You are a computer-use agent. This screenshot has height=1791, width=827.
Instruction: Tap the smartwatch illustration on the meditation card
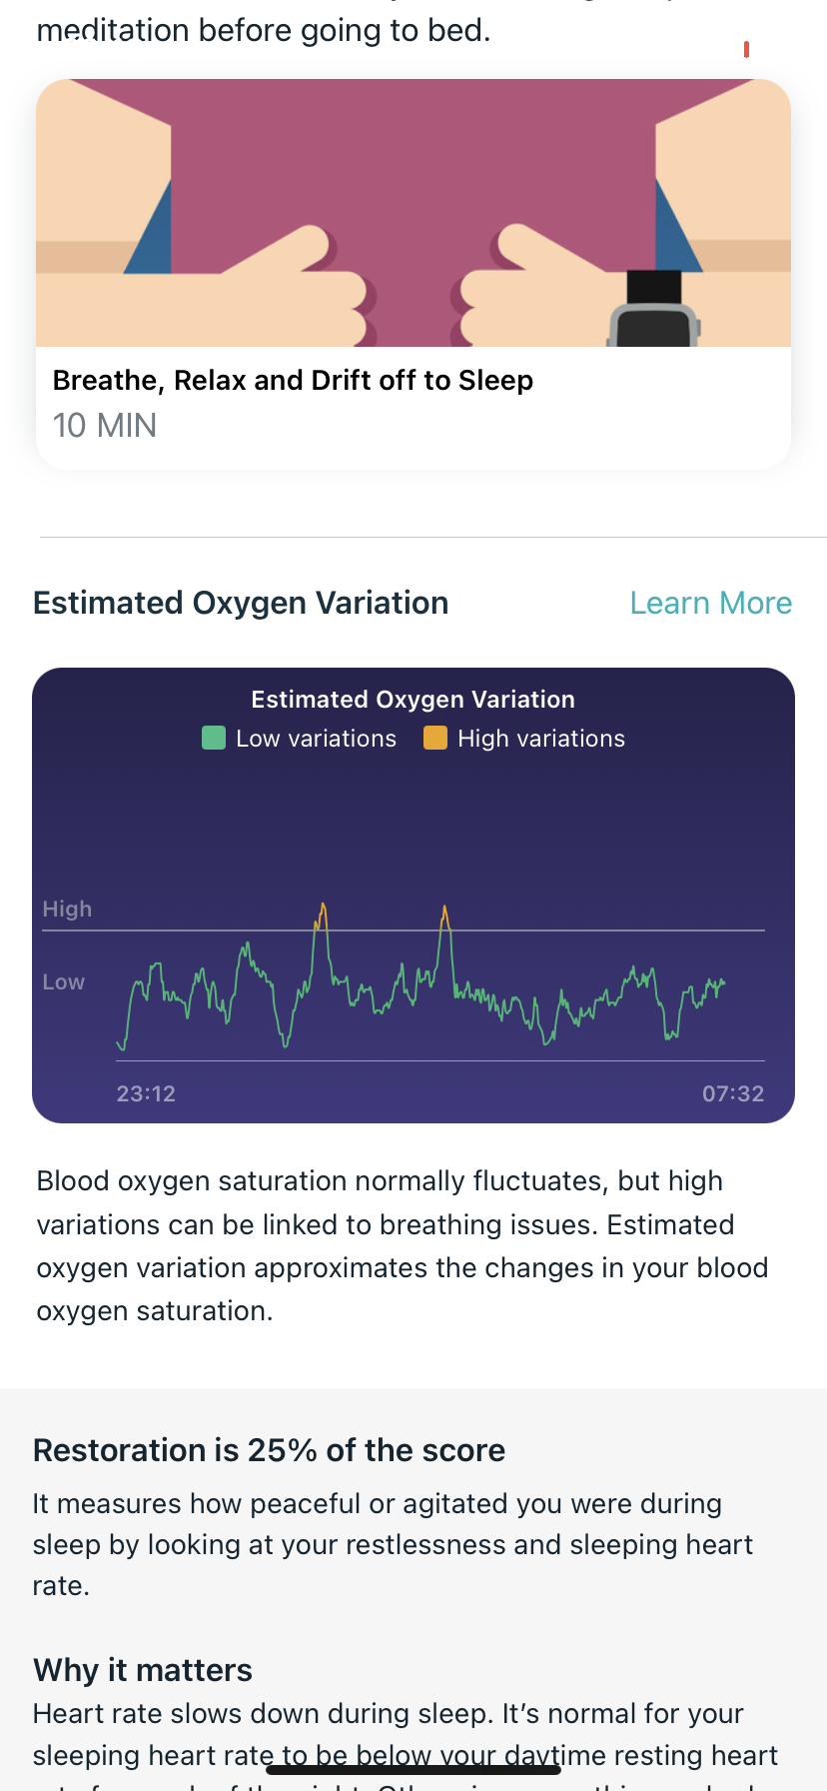click(654, 312)
